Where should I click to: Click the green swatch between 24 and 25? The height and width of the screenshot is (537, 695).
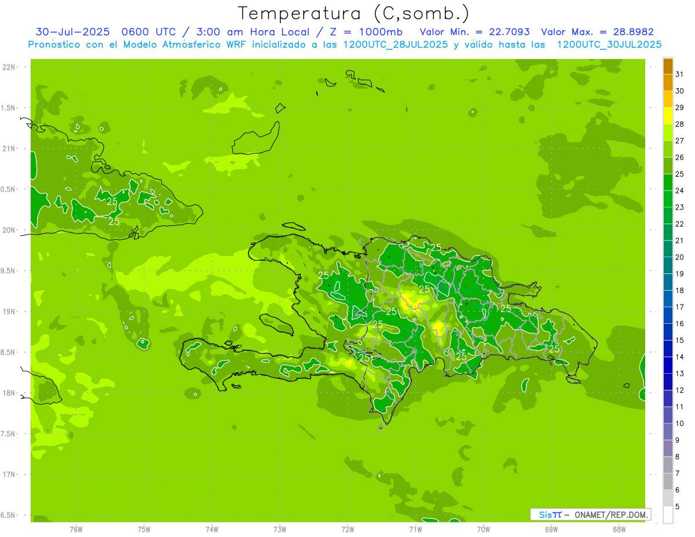click(x=668, y=182)
